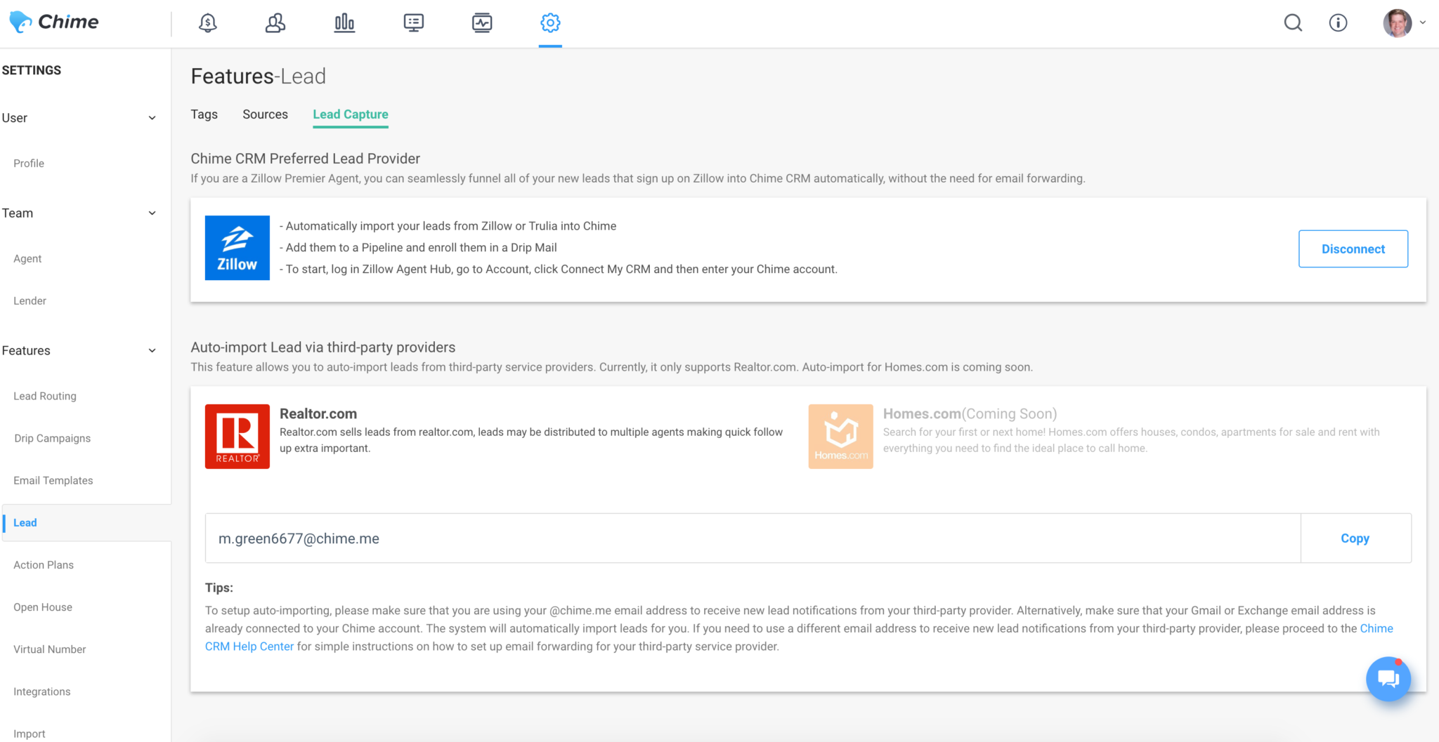Viewport: 1439px width, 742px height.
Task: Click the m.green6677@chime.me email field
Action: coord(753,538)
